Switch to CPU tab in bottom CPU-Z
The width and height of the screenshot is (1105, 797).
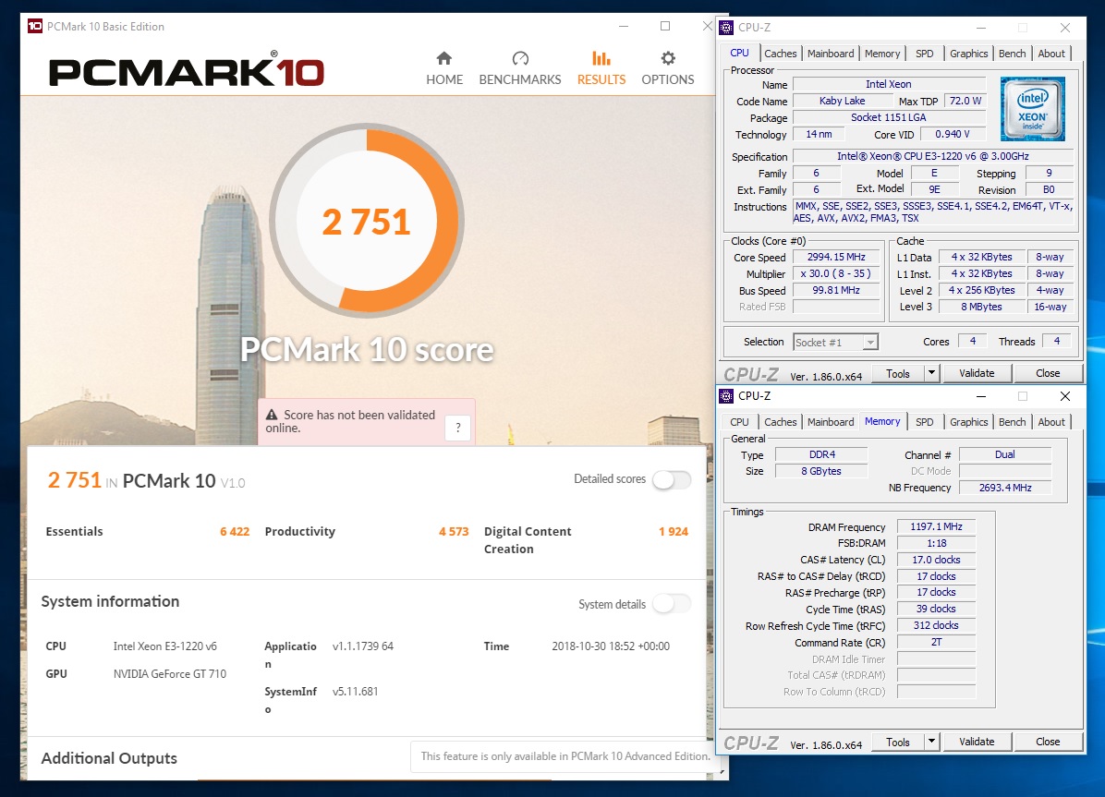pyautogui.click(x=739, y=422)
